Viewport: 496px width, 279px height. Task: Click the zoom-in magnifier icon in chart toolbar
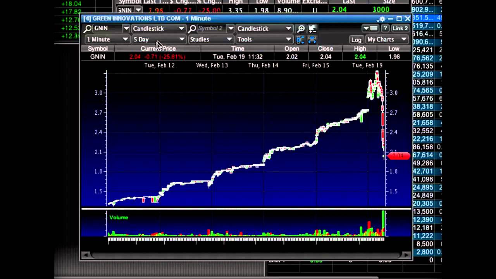coord(301,28)
